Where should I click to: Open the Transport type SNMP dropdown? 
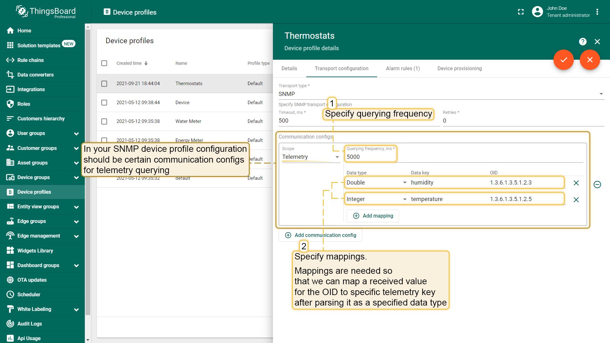click(441, 94)
